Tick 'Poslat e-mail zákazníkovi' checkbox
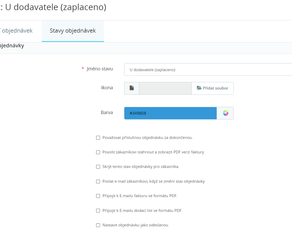The image size is (292, 230). coord(98,181)
